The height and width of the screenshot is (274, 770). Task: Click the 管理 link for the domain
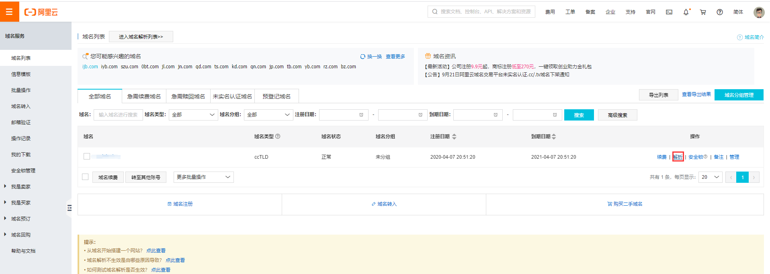(734, 157)
